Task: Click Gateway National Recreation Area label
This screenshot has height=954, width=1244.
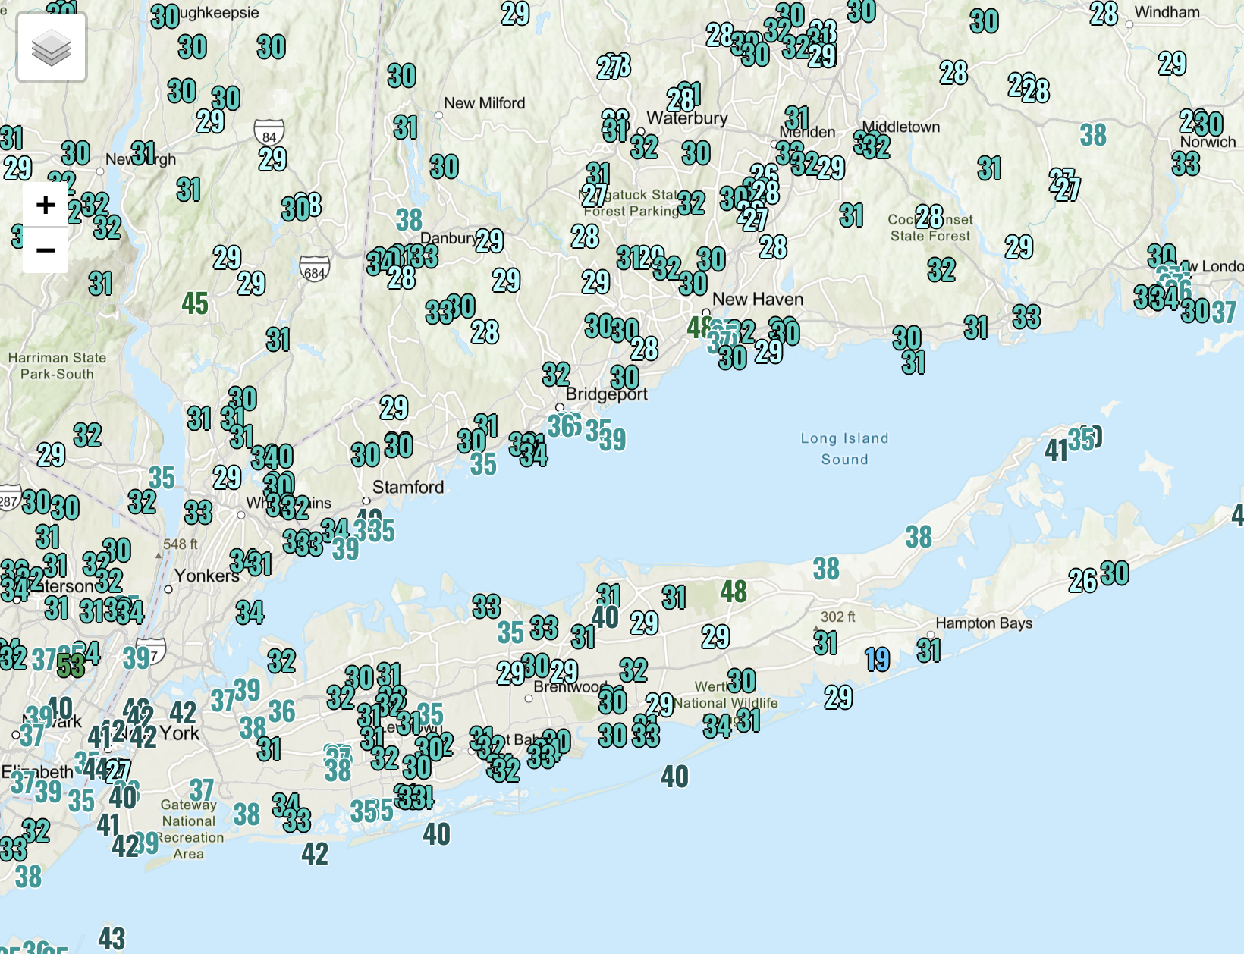Action: [190, 829]
